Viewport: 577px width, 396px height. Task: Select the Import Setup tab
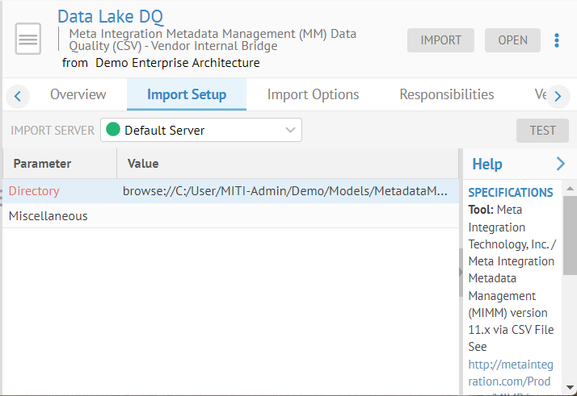point(186,94)
